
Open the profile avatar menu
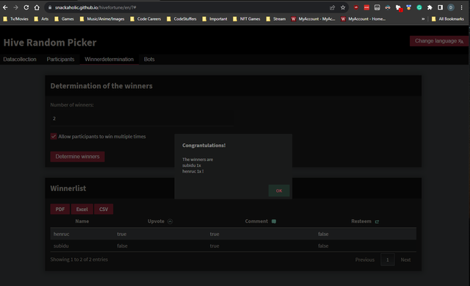450,7
